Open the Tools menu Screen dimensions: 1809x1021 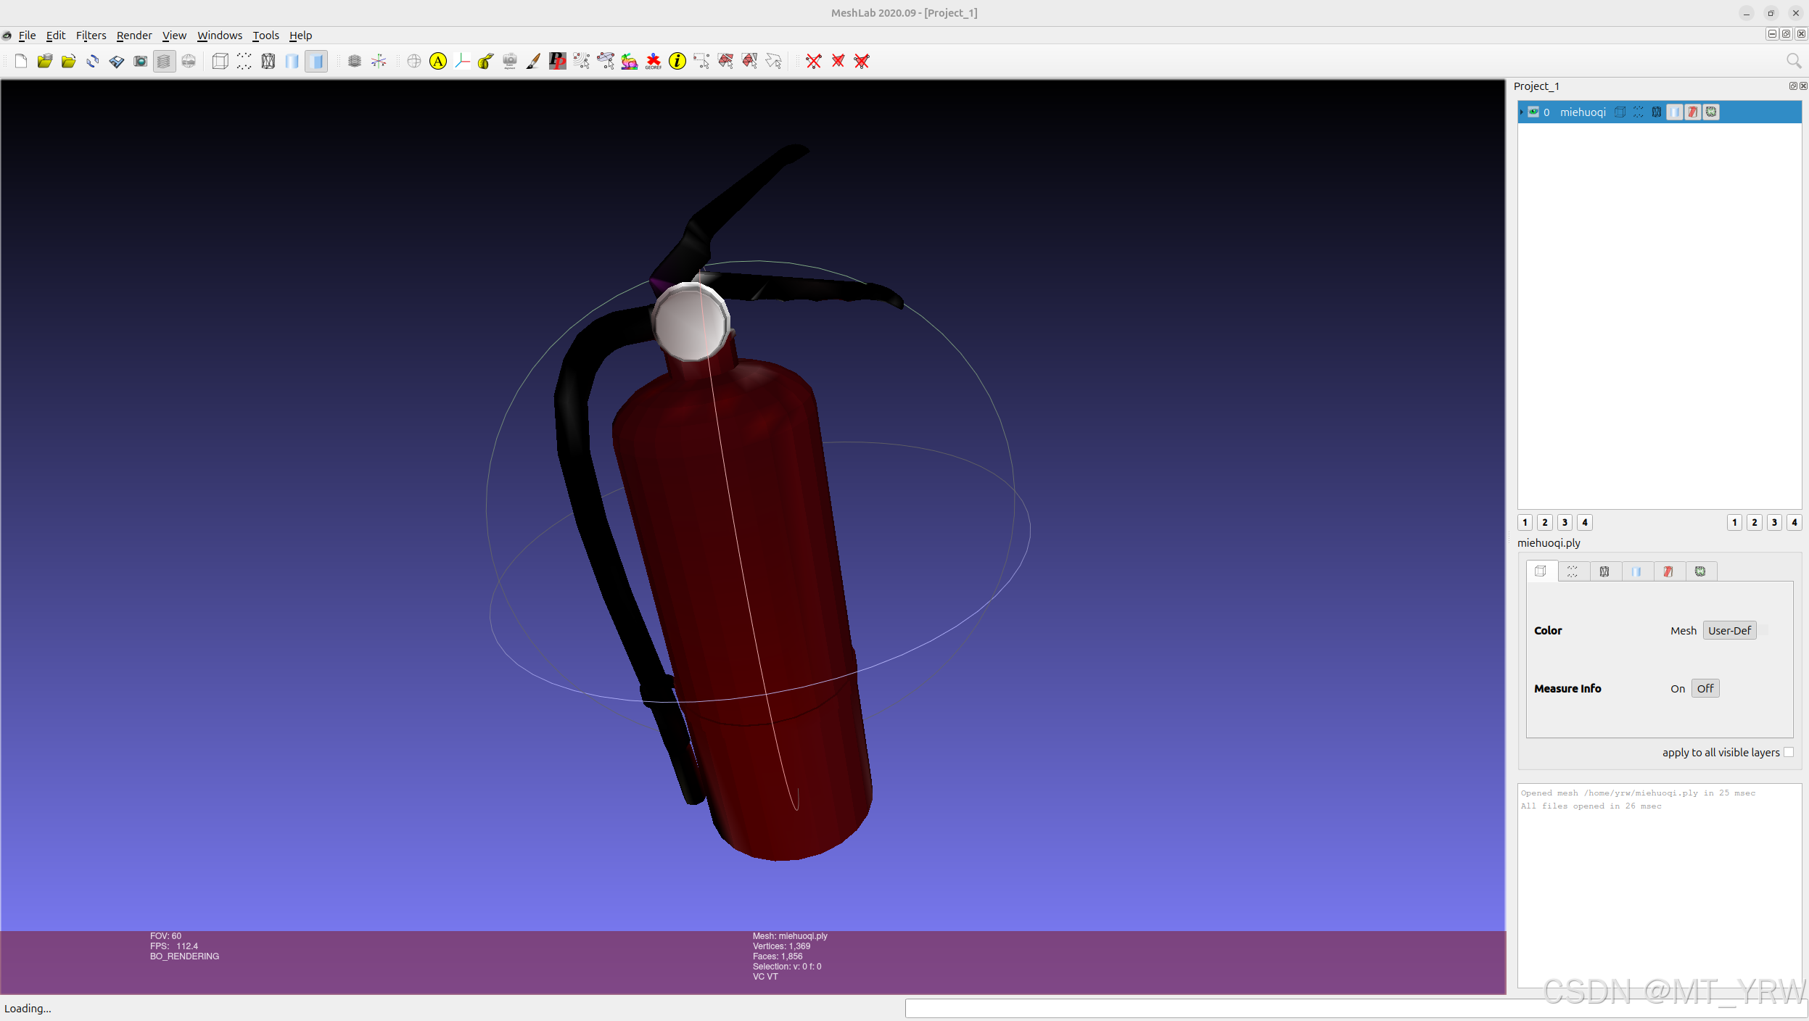pos(265,36)
